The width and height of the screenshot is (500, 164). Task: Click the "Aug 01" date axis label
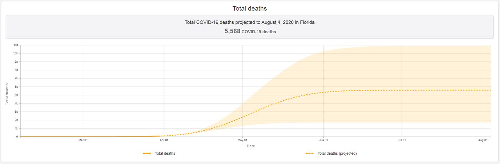pyautogui.click(x=483, y=140)
